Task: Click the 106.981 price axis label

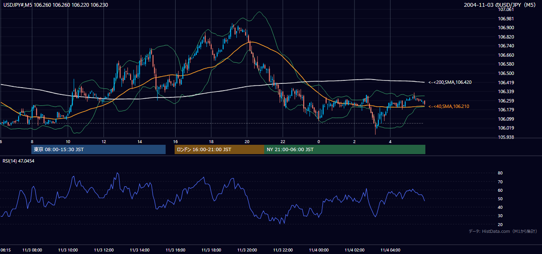Action: (x=506, y=19)
